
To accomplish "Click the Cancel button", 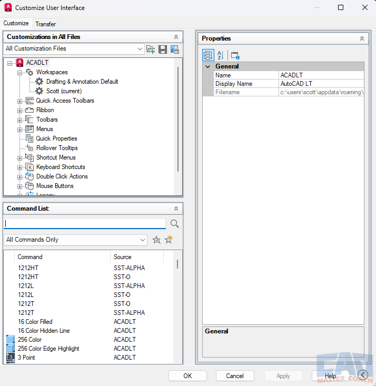I will pos(235,375).
